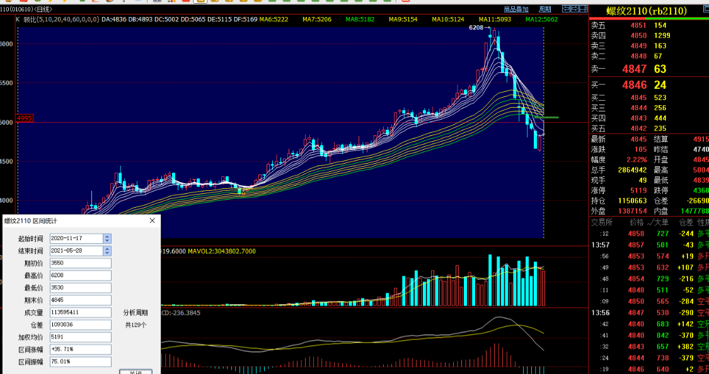
Task: Click the 买一 price 4846
Action: pyautogui.click(x=635, y=85)
